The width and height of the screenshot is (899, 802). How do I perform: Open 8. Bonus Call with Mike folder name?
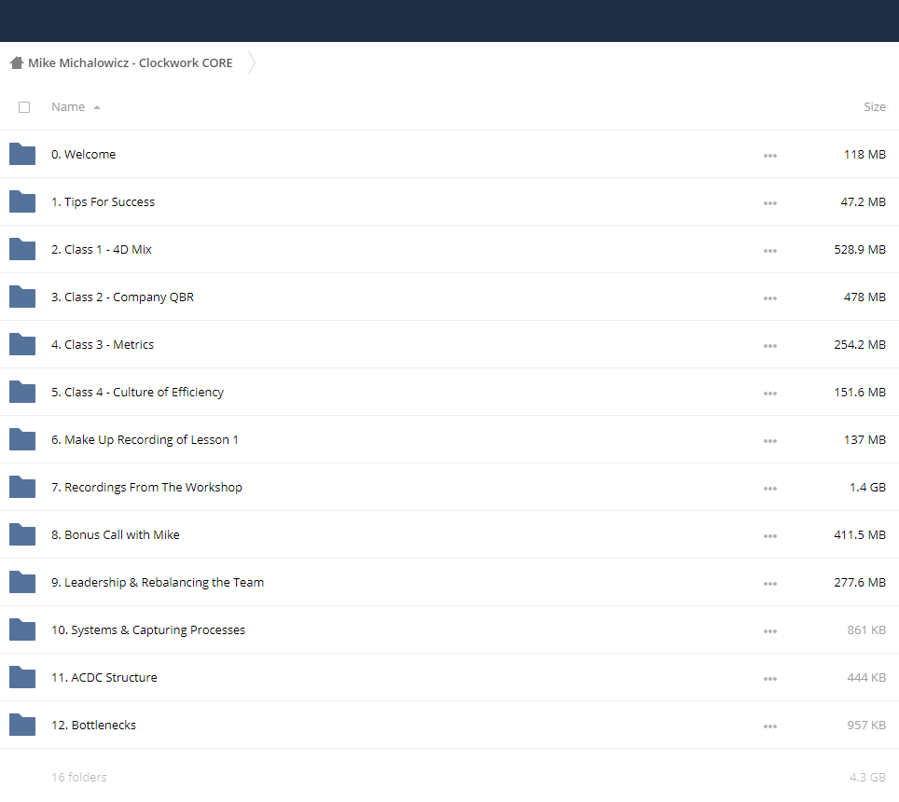tap(116, 535)
